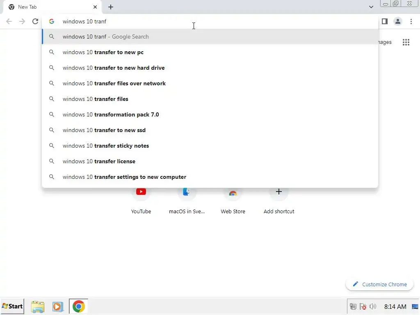The image size is (420, 315).
Task: Select suggestion 'transformation pack 7.0'
Action: (210, 114)
